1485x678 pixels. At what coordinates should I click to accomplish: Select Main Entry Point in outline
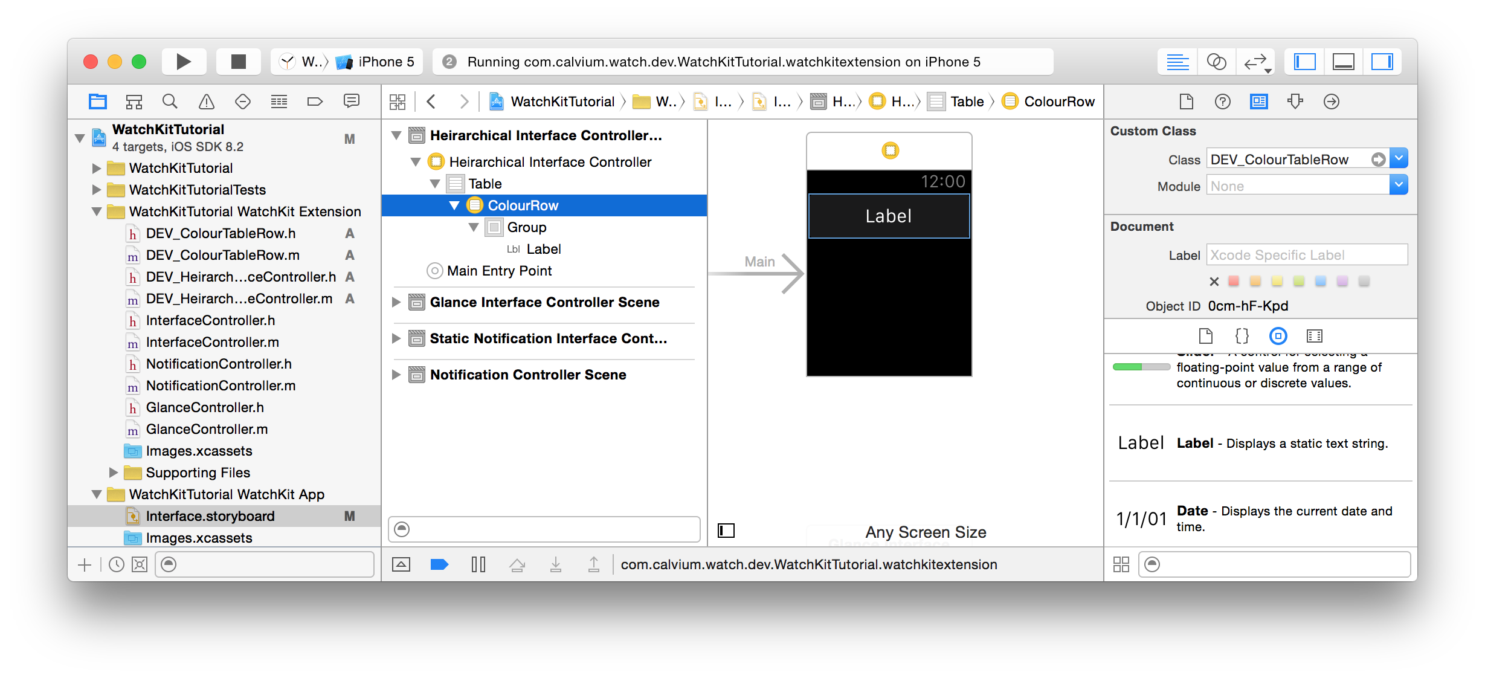pyautogui.click(x=499, y=271)
